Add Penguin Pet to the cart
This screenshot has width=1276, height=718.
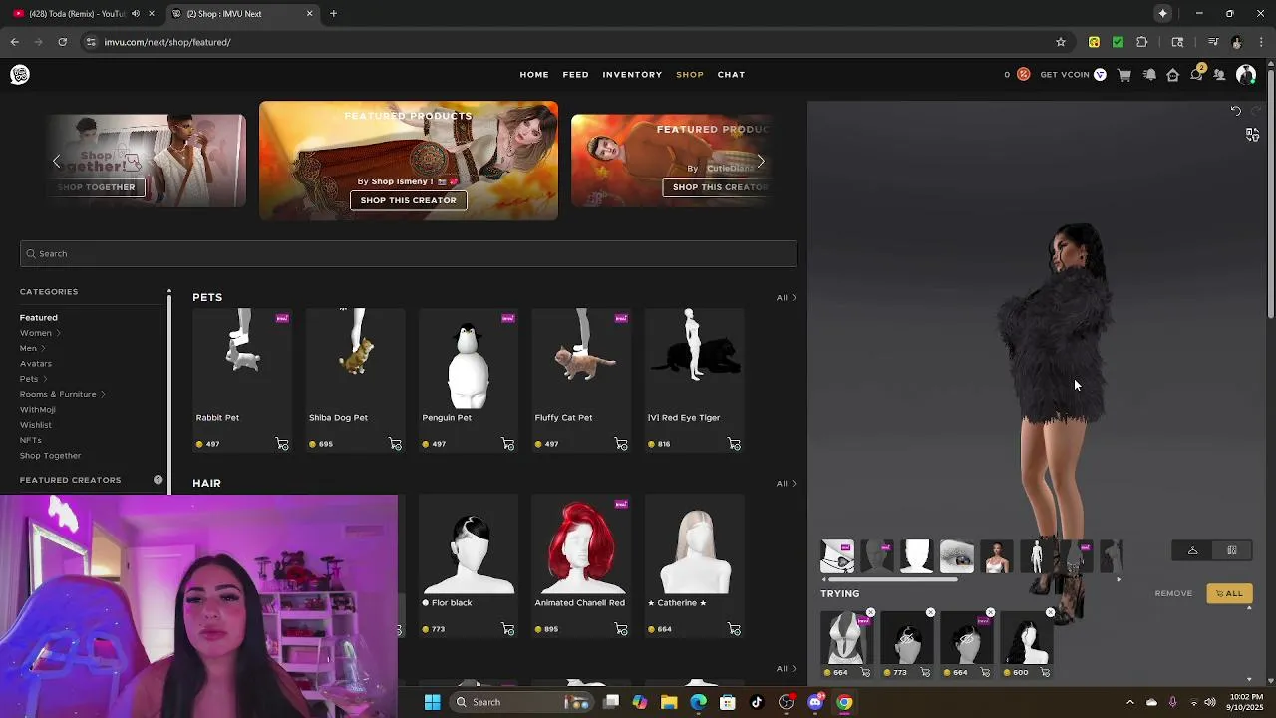[x=507, y=444]
